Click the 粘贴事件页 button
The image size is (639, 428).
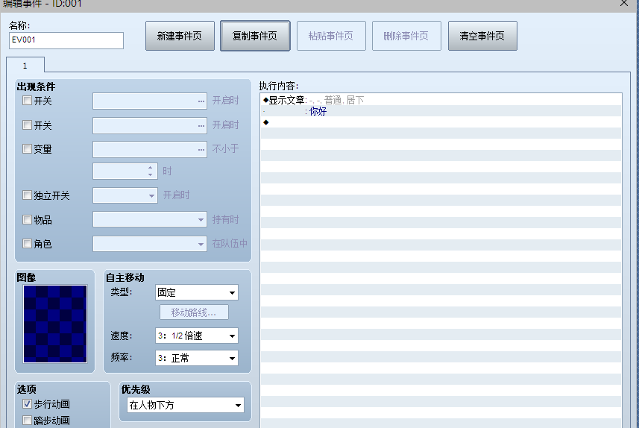[x=331, y=36]
